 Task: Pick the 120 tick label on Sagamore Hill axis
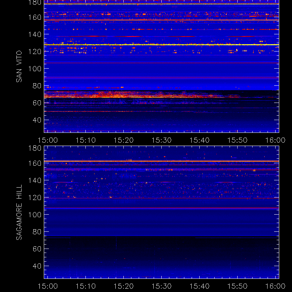point(35,197)
